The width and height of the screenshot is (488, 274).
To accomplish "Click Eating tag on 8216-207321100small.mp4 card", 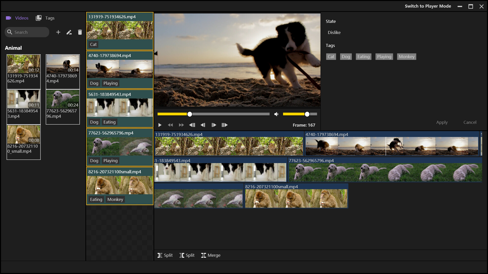I will (96, 199).
